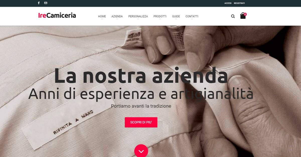This screenshot has height=157, width=301.
Task: Click the REGISTRATI sign-up link
Action: pyautogui.click(x=239, y=3)
